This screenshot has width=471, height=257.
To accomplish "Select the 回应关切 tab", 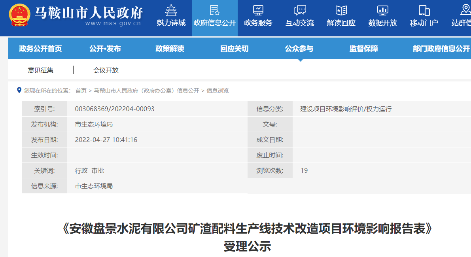I will [x=234, y=49].
